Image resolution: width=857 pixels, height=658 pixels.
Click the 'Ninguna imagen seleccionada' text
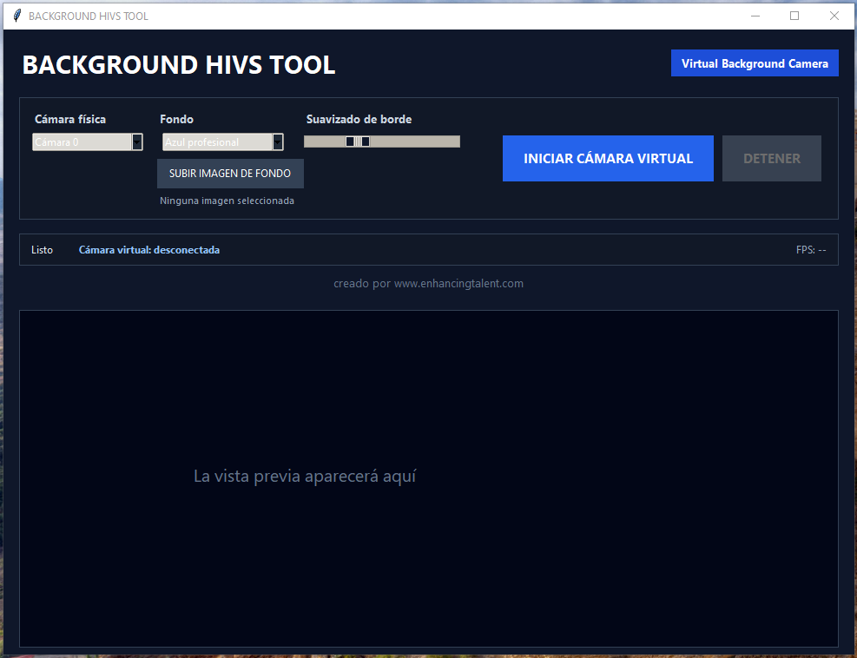(x=227, y=201)
